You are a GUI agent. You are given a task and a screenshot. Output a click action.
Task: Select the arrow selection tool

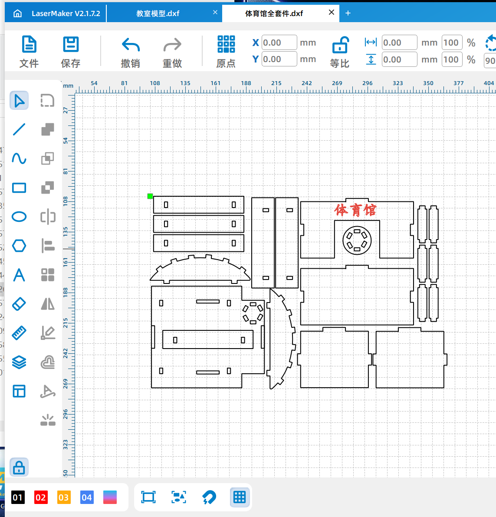(19, 101)
